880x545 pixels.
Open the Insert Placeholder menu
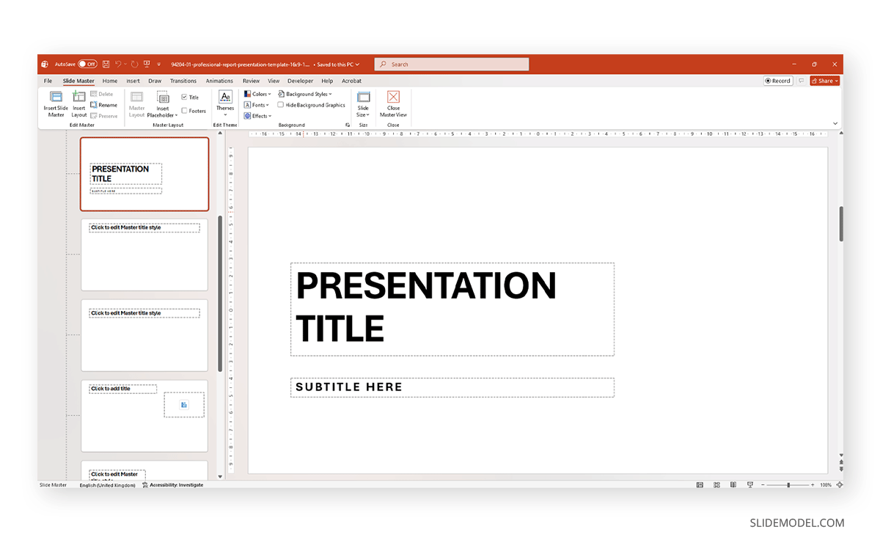(162, 103)
